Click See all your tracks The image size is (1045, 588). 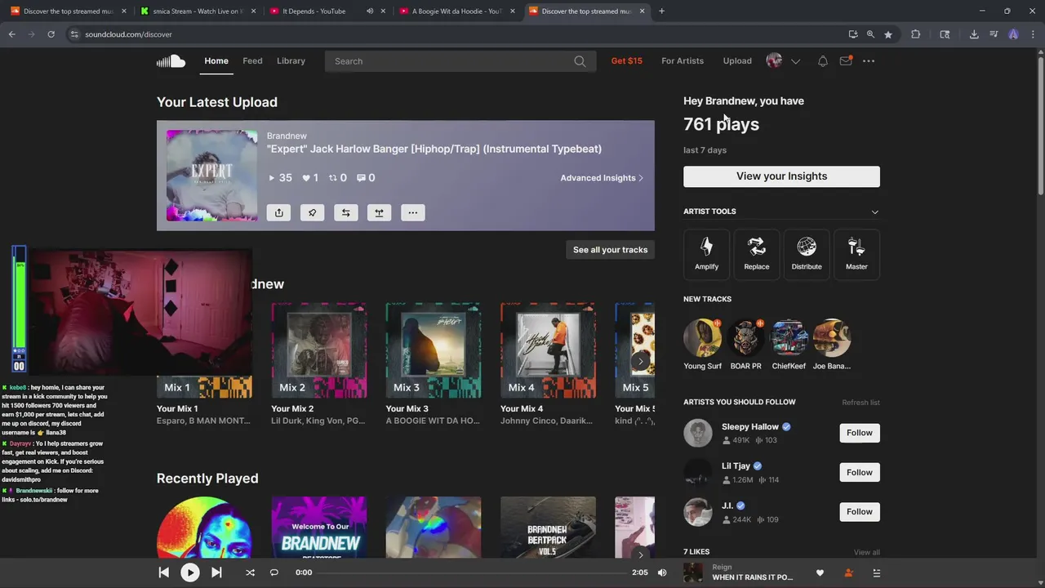pos(610,250)
